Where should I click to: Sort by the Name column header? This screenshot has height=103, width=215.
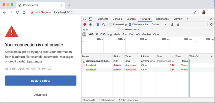[x=97, y=56]
